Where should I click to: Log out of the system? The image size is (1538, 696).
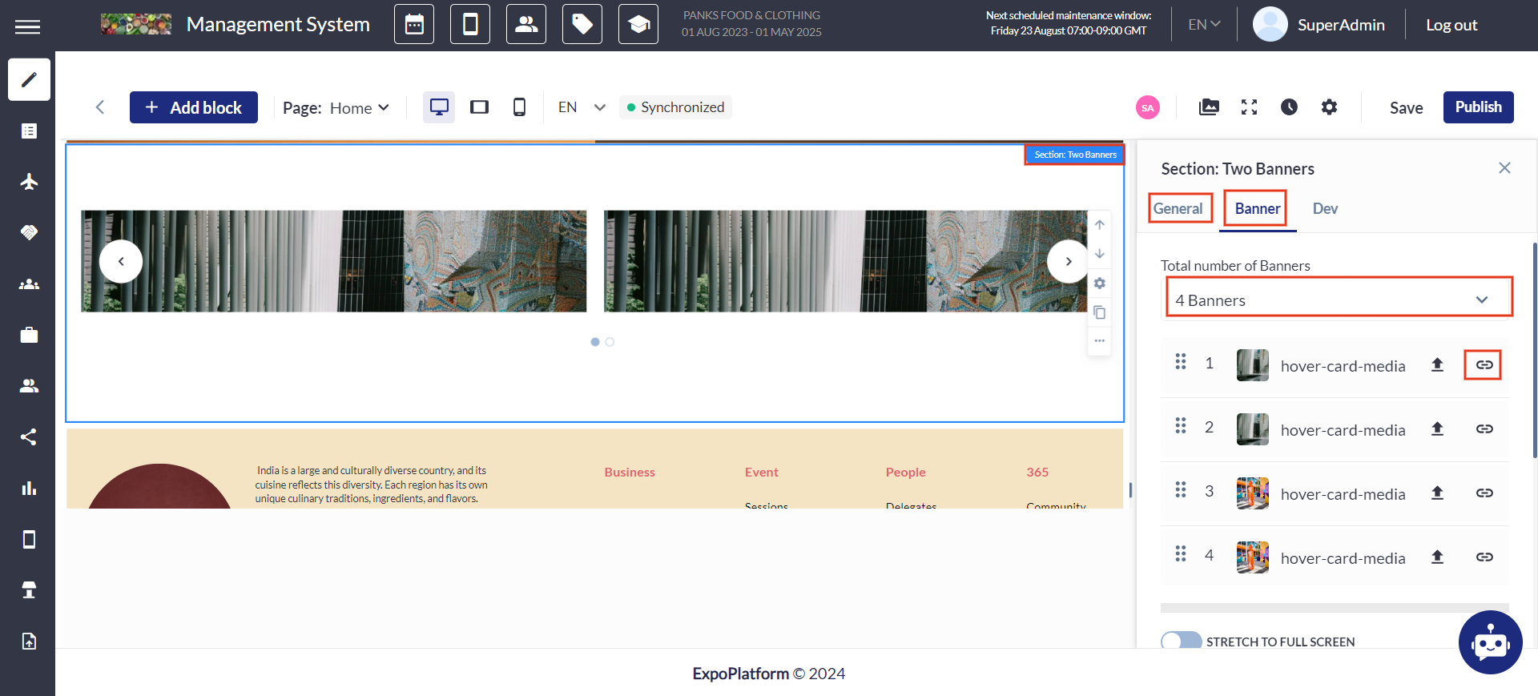pyautogui.click(x=1451, y=25)
